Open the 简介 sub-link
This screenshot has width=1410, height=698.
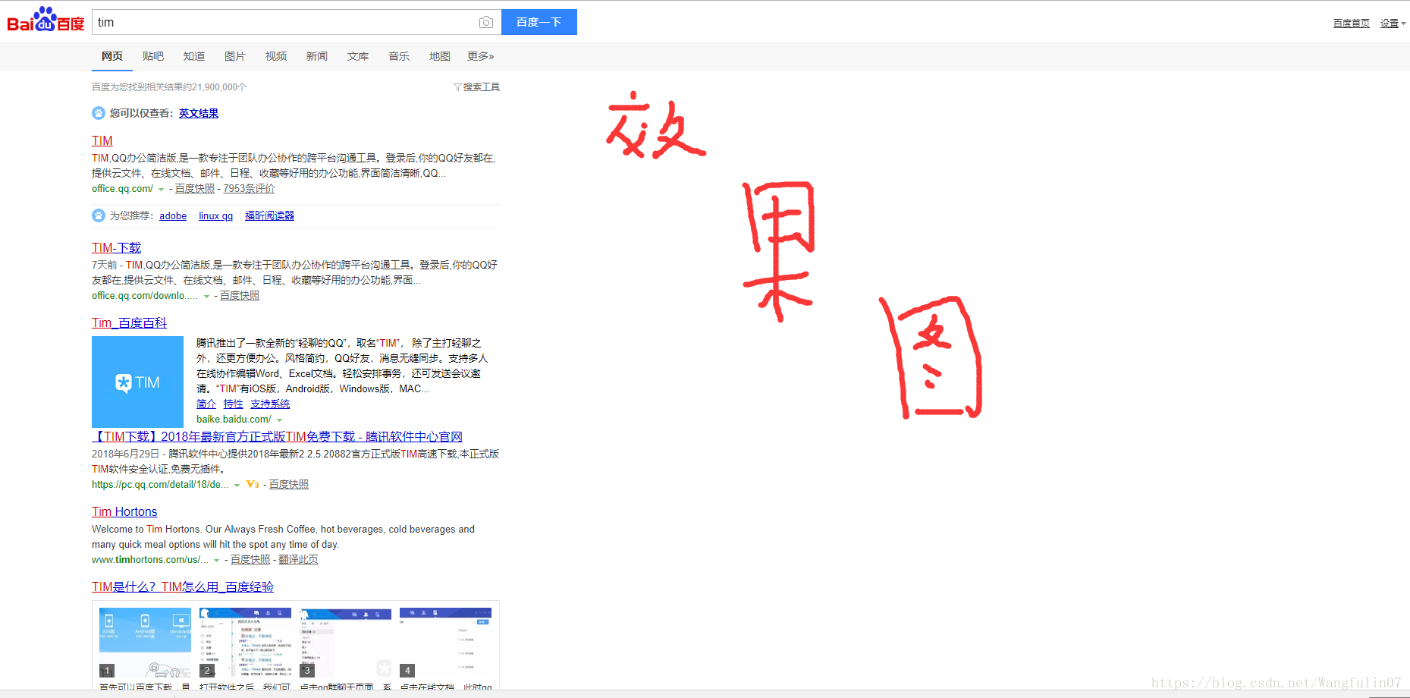[x=206, y=404]
